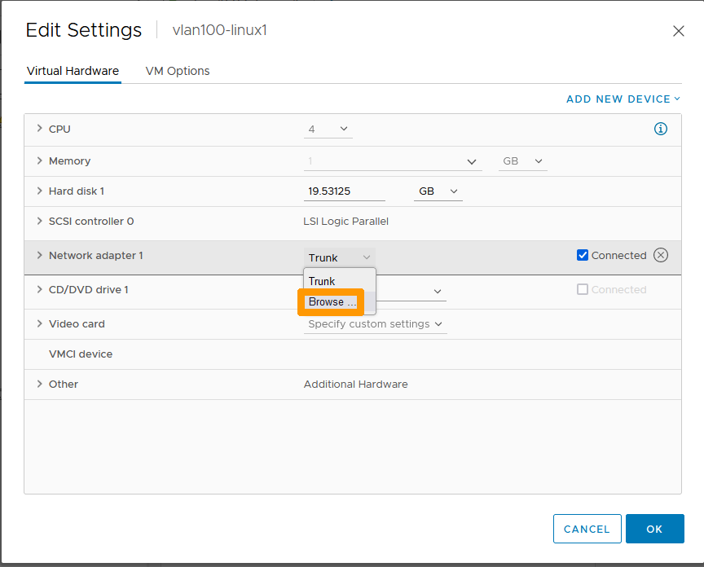The image size is (704, 567).
Task: Select the Virtual Hardware tab
Action: tap(73, 71)
